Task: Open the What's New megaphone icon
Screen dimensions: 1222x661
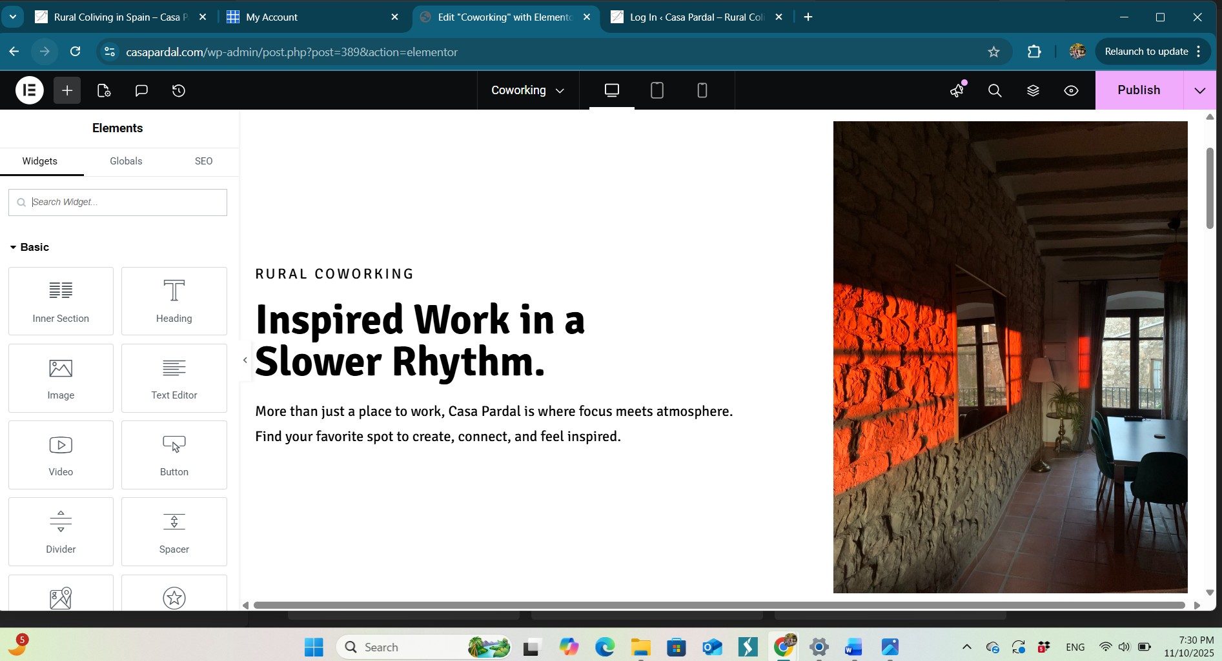Action: tap(957, 90)
